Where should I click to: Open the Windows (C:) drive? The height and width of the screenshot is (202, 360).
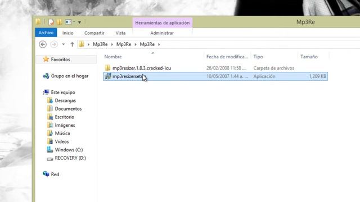coord(69,150)
